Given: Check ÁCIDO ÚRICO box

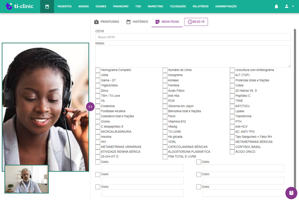Looking at the screenshot, I should point(232,152).
